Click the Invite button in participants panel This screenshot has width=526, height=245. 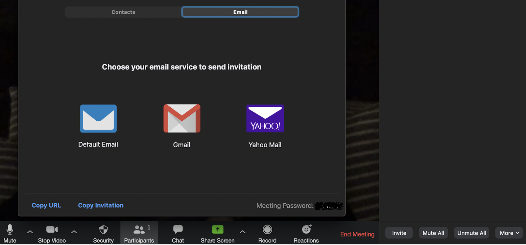click(399, 233)
